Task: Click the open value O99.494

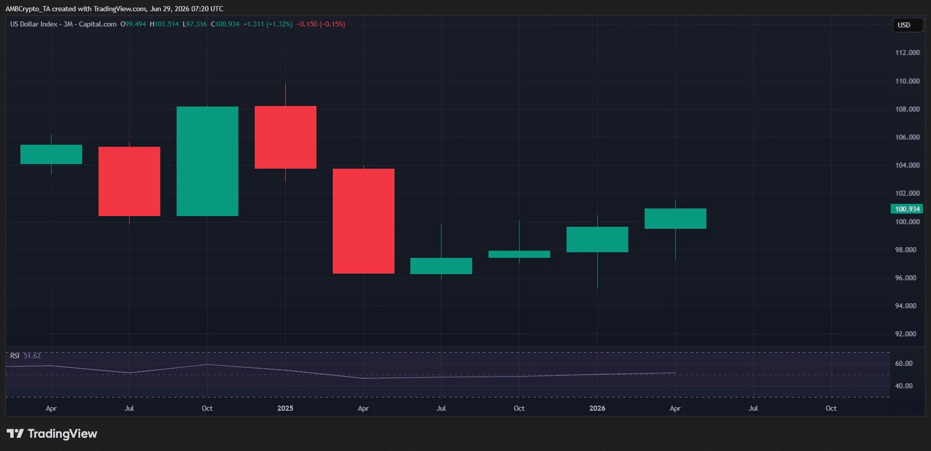Action: click(x=133, y=24)
